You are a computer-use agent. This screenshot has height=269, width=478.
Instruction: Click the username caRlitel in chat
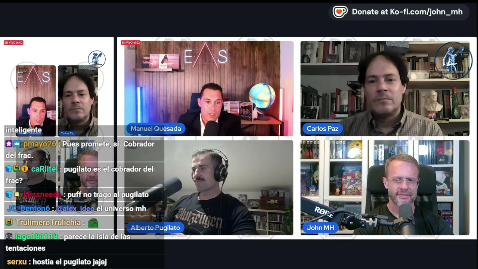click(x=44, y=169)
